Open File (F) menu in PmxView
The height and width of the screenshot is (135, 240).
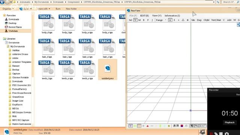pos(133,16)
